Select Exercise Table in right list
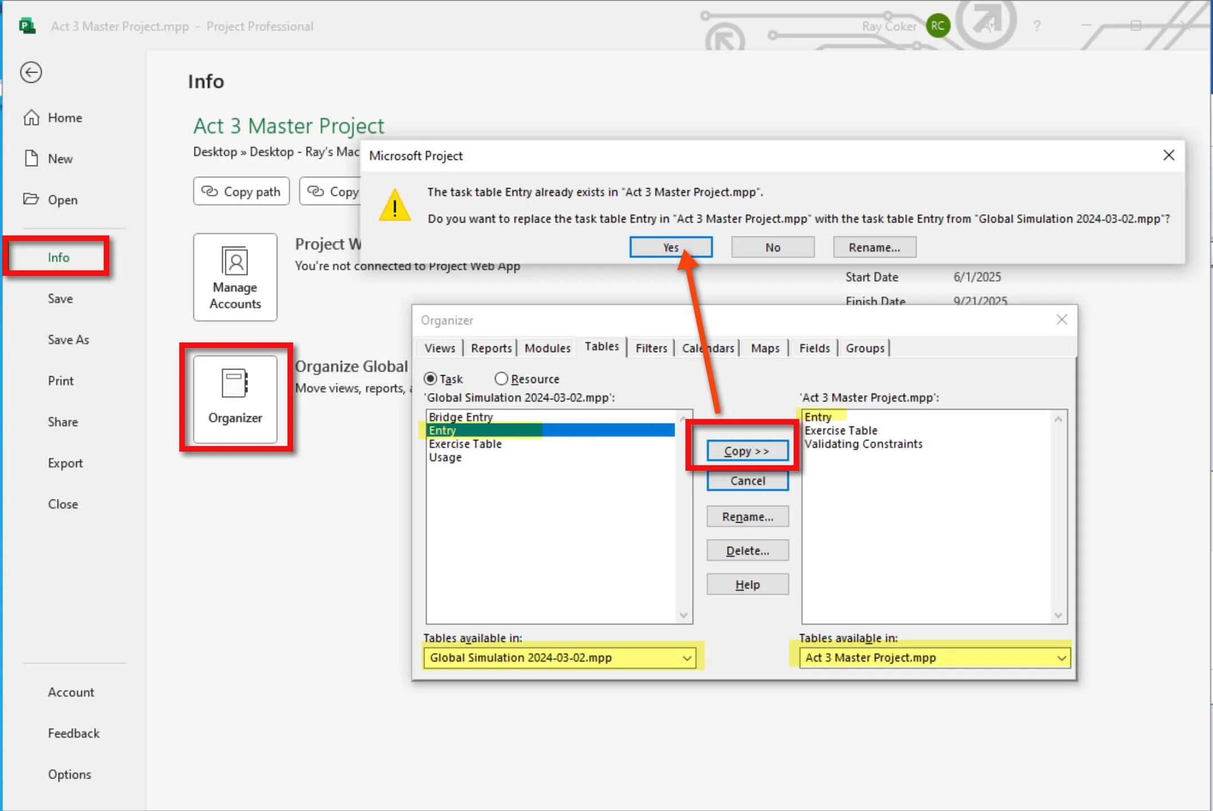Screen dimensions: 1213x811 click(927, 430)
